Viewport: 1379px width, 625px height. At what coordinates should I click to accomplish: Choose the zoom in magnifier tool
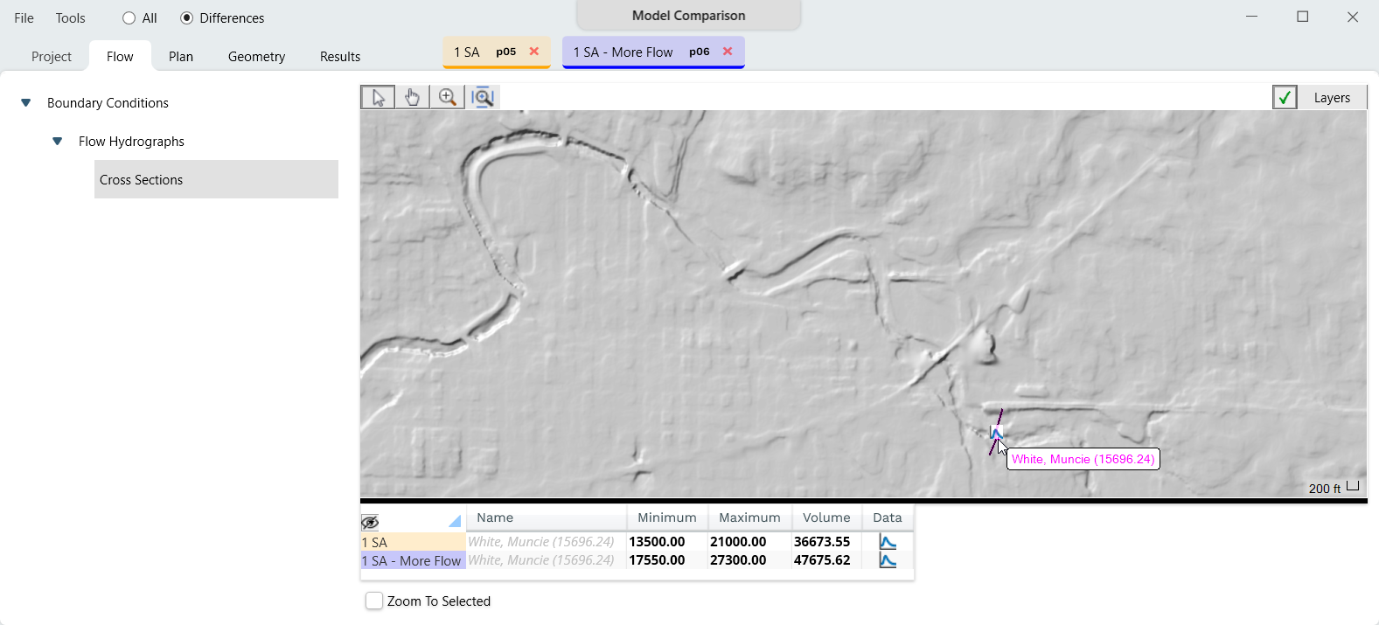click(447, 97)
